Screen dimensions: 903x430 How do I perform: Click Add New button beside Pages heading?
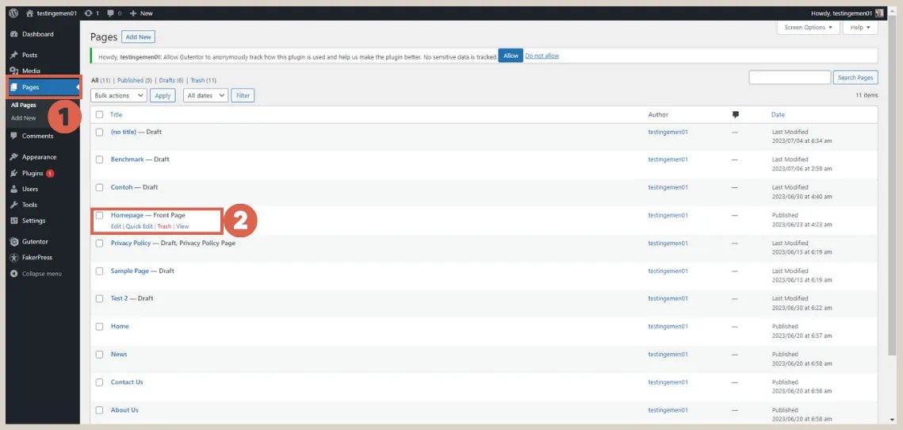138,36
